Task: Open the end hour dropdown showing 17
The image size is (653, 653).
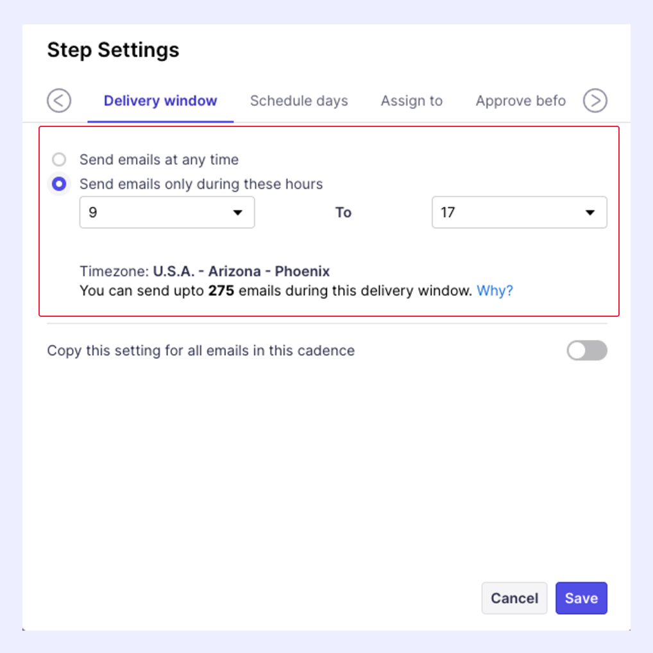Action: pyautogui.click(x=519, y=212)
